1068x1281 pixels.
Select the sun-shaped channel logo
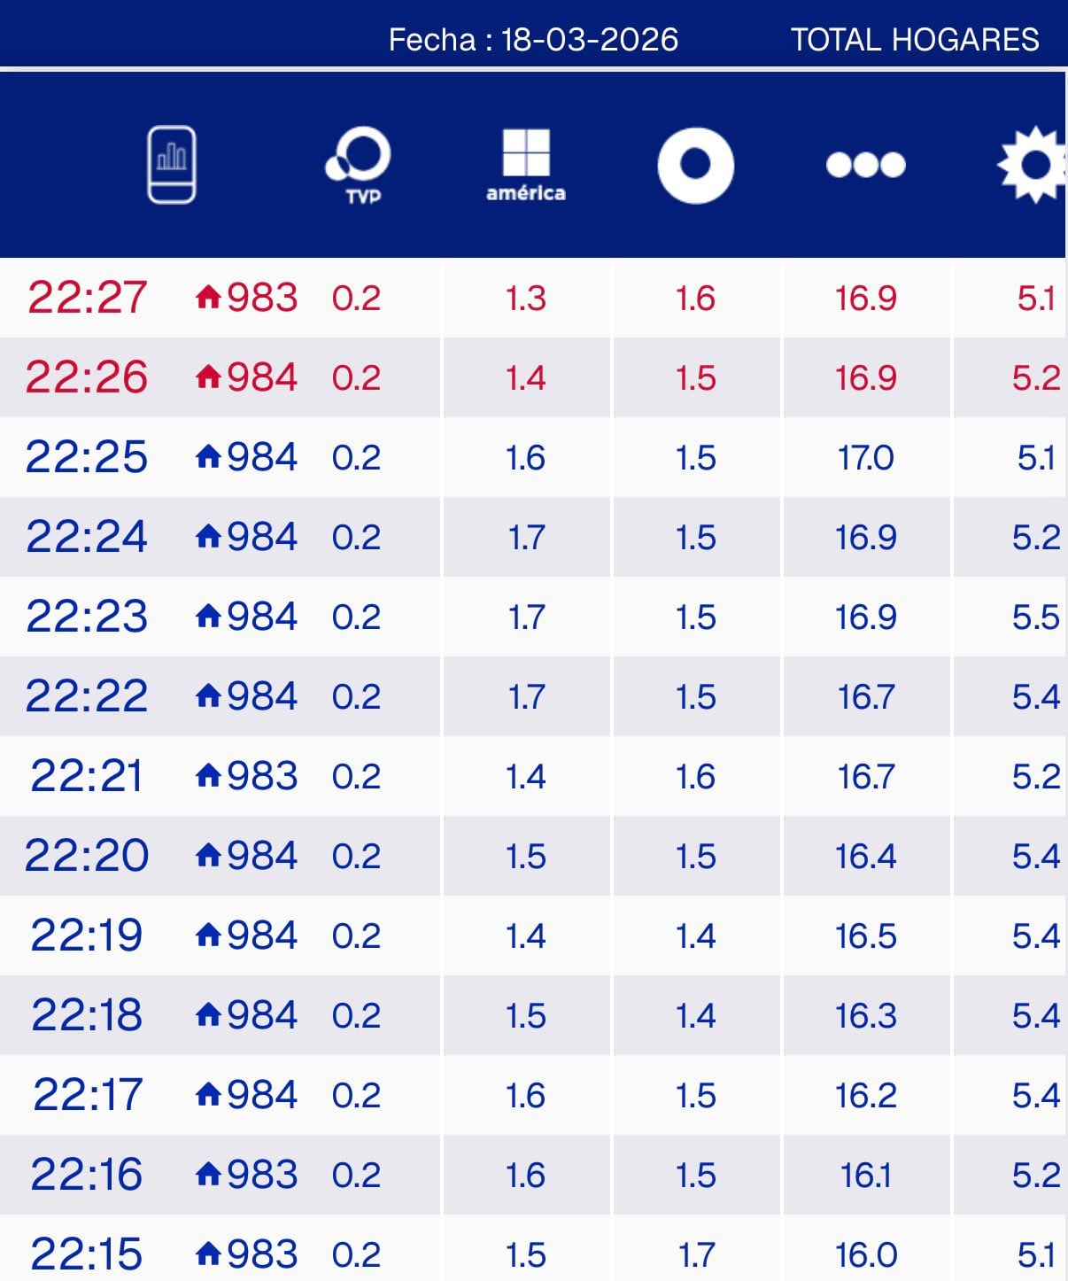point(1033,165)
